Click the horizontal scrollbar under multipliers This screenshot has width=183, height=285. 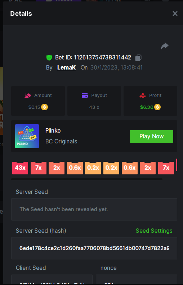tap(87, 179)
